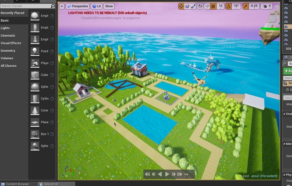Open the Lit view mode menu
The height and width of the screenshot is (186, 292).
pyautogui.click(x=97, y=6)
